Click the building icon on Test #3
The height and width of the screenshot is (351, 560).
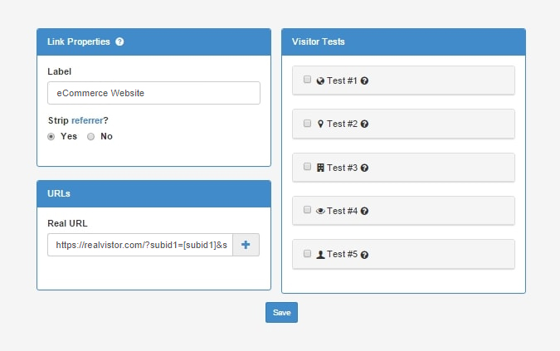click(x=320, y=168)
